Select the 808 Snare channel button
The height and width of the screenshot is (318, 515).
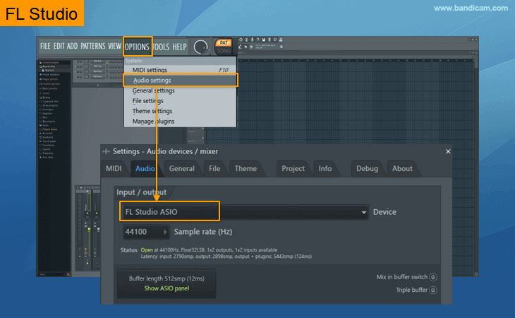click(x=97, y=76)
